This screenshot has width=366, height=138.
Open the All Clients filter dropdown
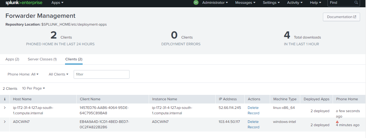pos(58,74)
